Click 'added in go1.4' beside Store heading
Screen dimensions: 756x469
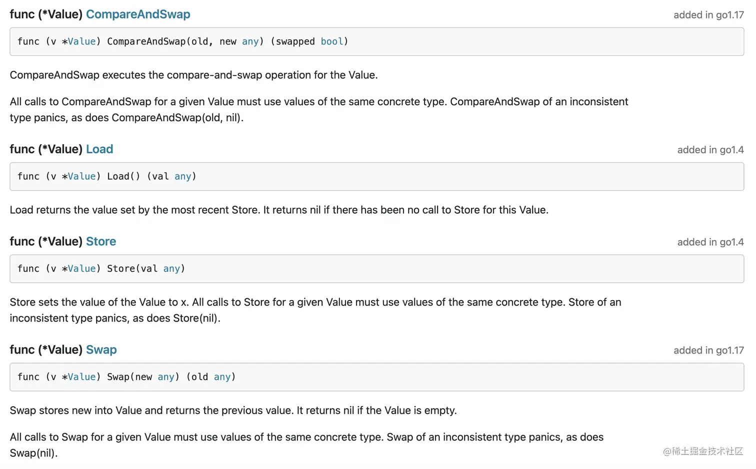(x=710, y=242)
